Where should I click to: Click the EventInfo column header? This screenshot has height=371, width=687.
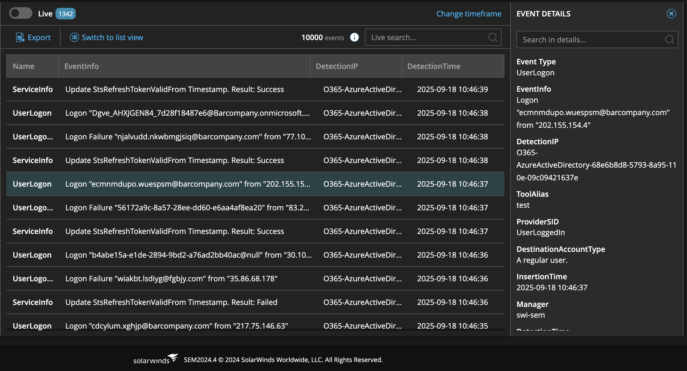click(x=81, y=66)
